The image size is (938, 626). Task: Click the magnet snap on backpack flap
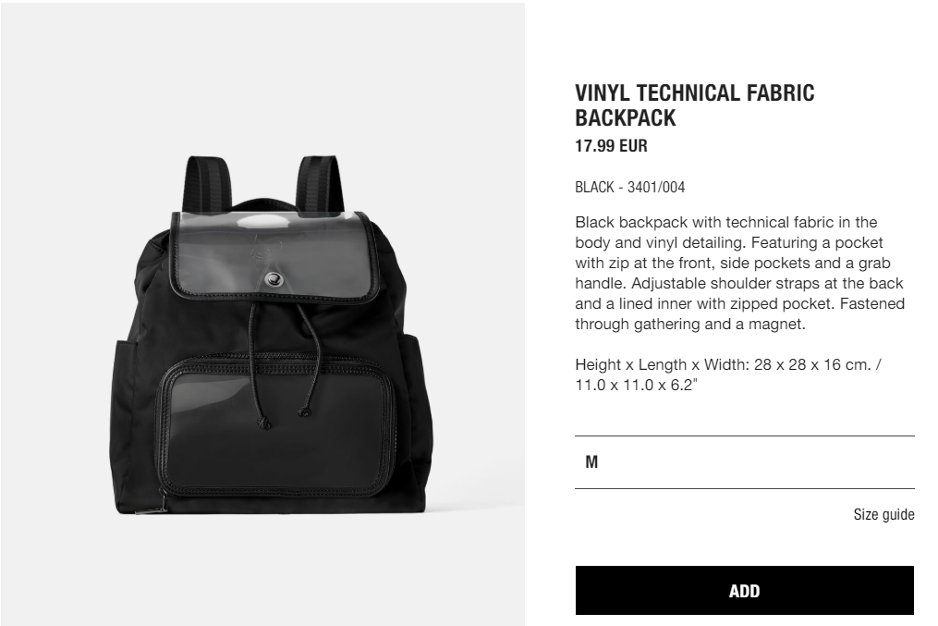coord(273,278)
